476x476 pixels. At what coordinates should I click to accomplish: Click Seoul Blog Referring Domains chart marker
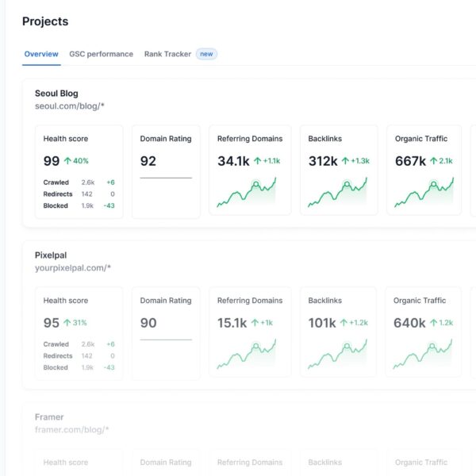pos(256,184)
